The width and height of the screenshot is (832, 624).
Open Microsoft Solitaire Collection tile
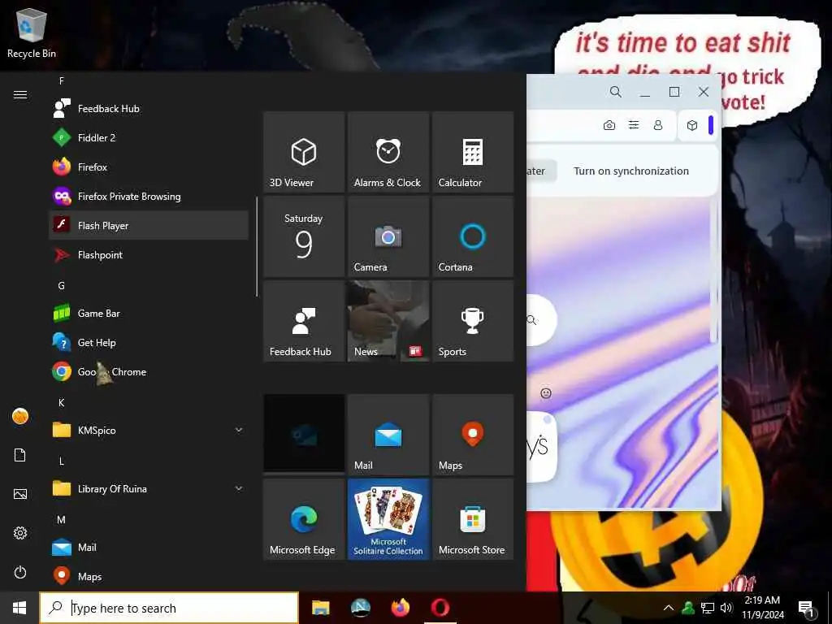point(388,519)
